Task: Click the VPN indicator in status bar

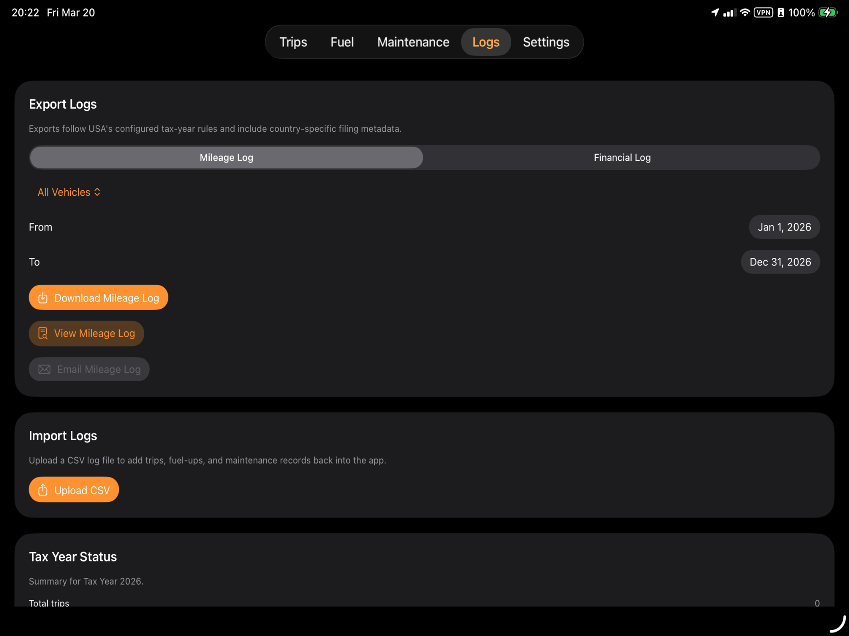Action: tap(763, 13)
